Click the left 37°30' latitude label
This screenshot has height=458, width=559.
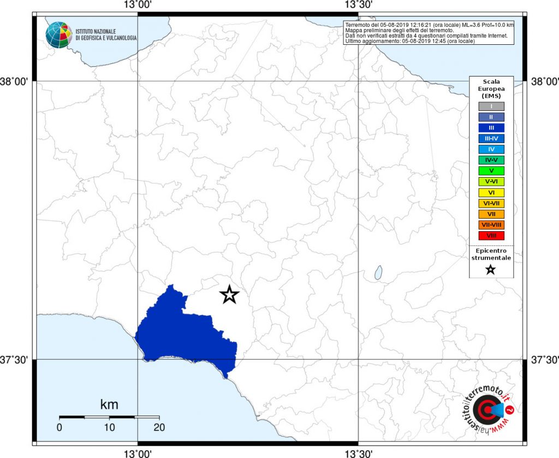click(x=14, y=360)
